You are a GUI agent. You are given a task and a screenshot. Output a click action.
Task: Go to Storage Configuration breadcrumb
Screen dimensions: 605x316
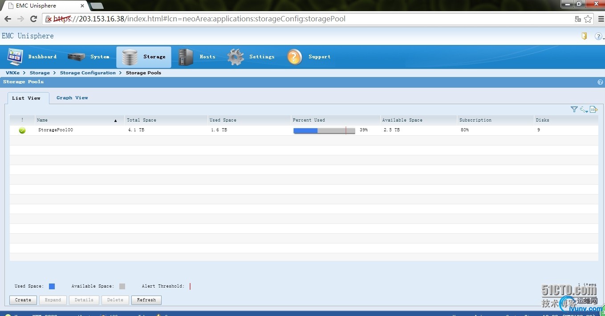pos(88,73)
